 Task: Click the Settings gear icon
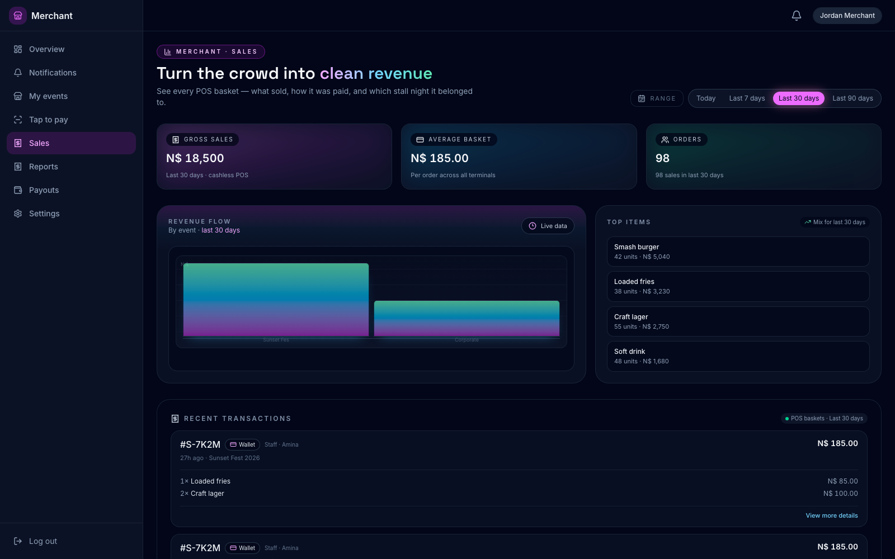click(x=18, y=214)
